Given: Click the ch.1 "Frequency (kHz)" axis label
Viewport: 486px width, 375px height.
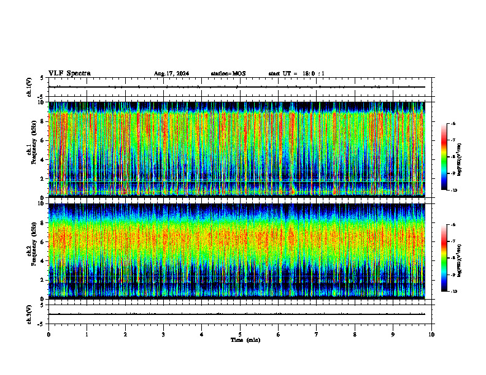Looking at the screenshot, I should click(x=34, y=142).
